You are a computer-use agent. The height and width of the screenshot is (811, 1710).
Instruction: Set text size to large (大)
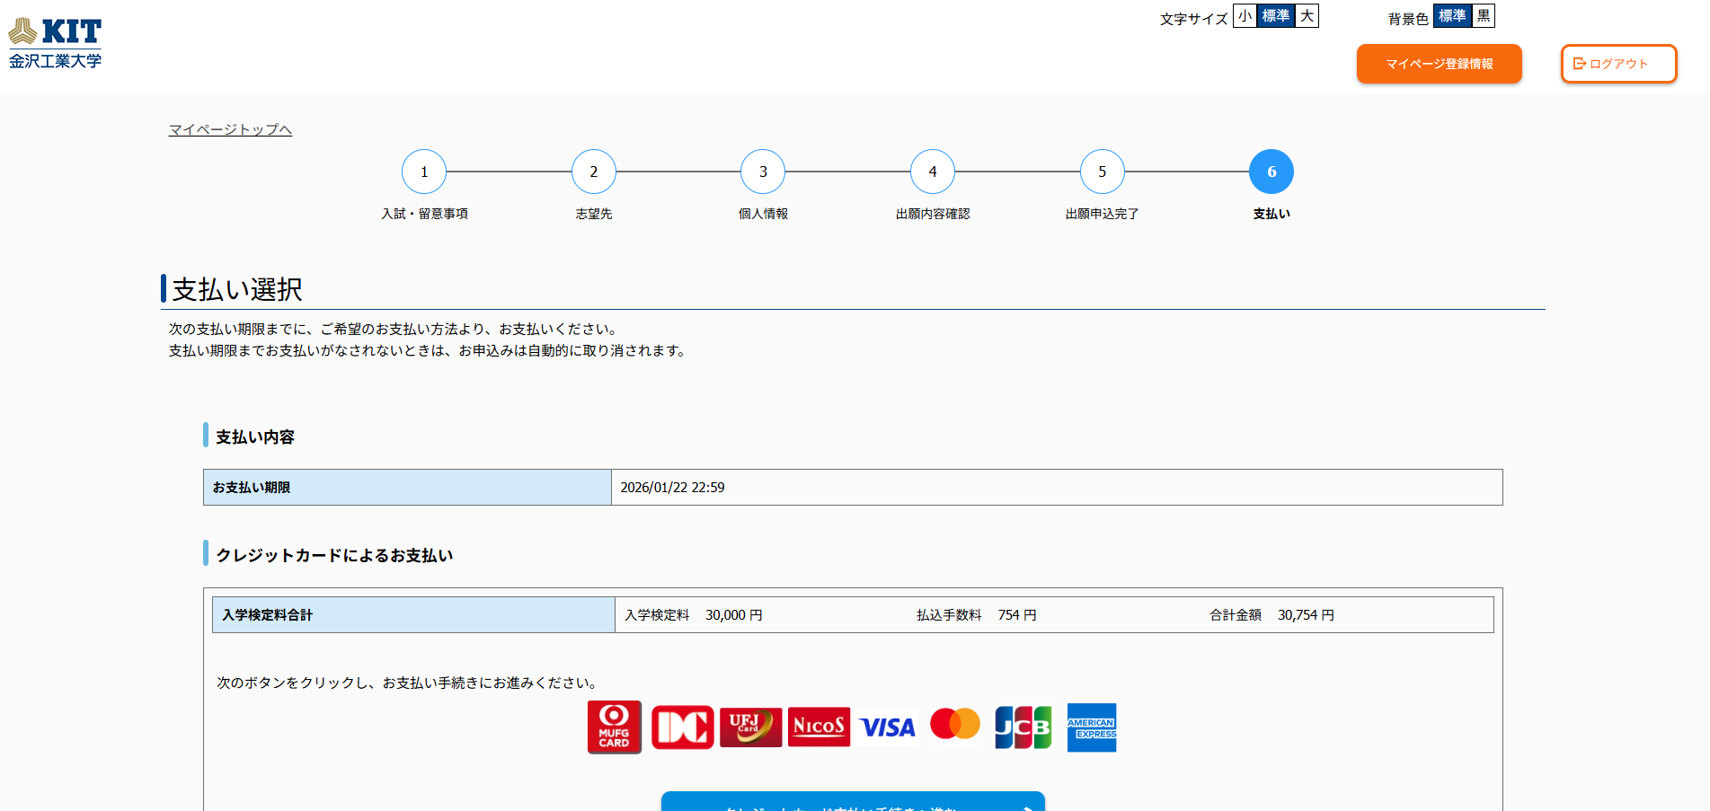tap(1307, 16)
